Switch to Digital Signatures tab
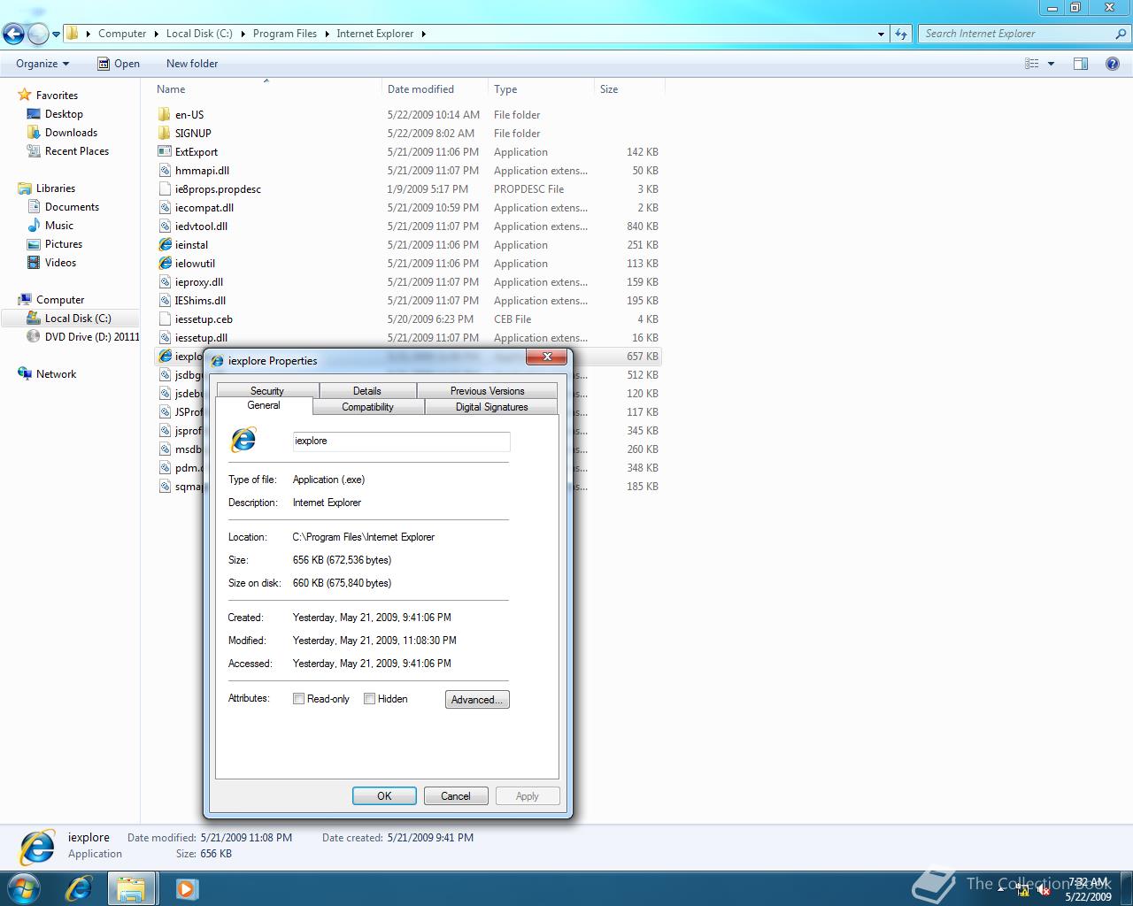Viewport: 1133px width, 906px height. [491, 407]
